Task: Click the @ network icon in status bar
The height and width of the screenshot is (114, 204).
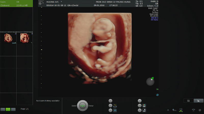Action: pos(200,110)
